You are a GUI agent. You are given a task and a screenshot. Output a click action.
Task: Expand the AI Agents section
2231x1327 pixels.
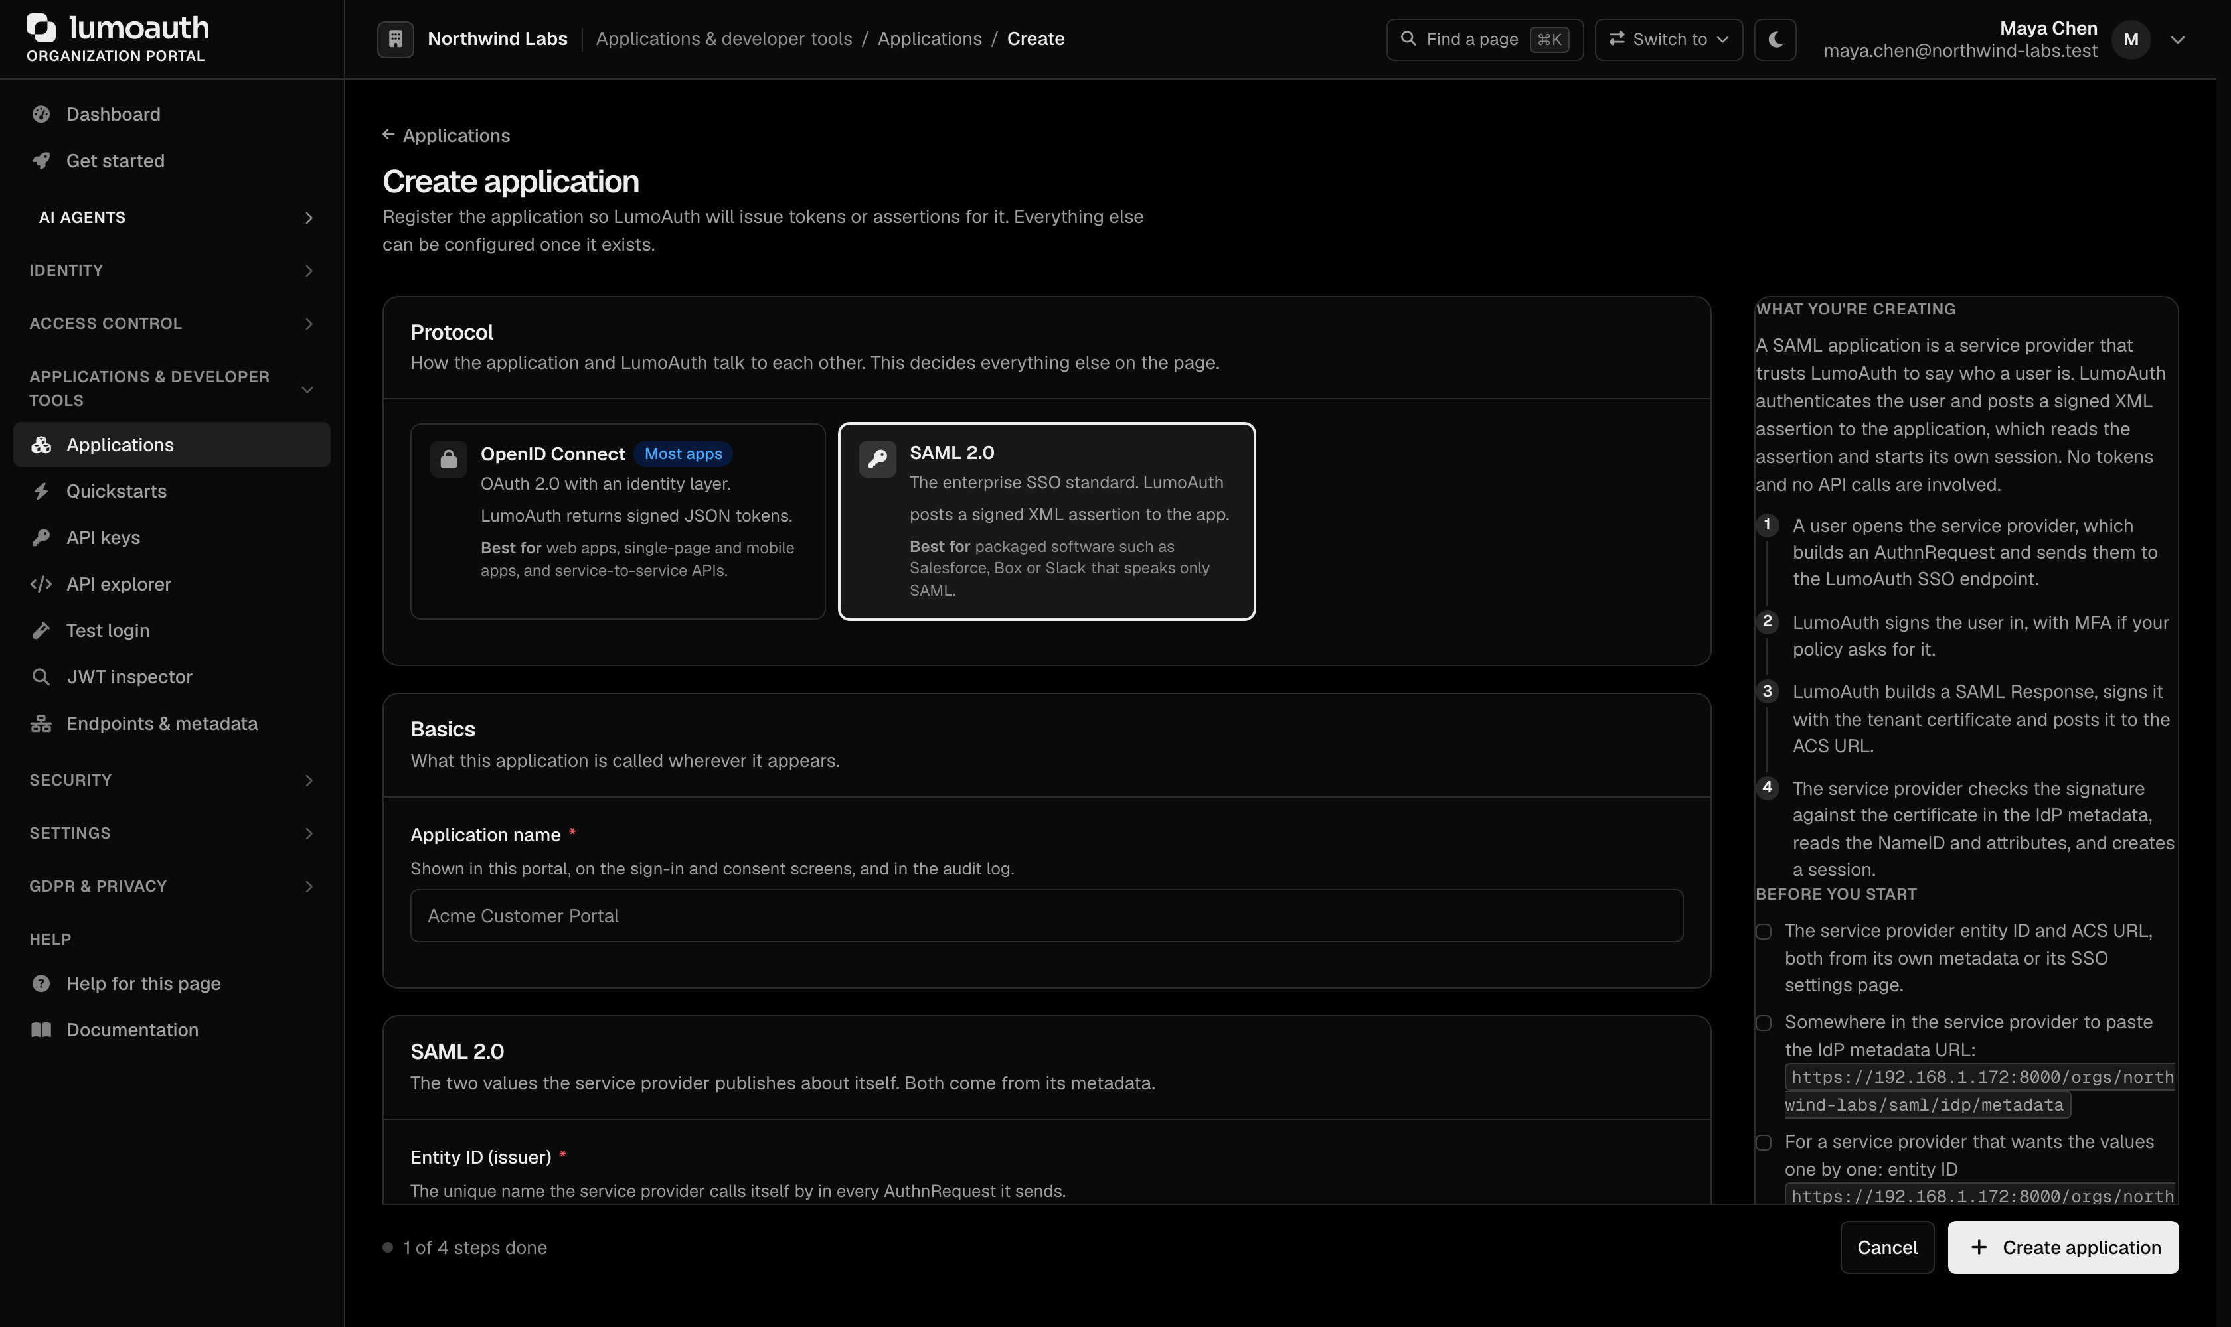[172, 217]
